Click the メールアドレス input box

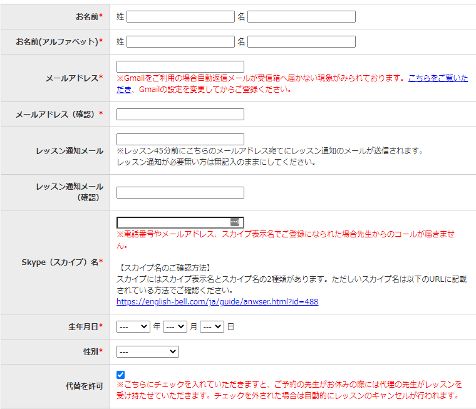(180, 66)
